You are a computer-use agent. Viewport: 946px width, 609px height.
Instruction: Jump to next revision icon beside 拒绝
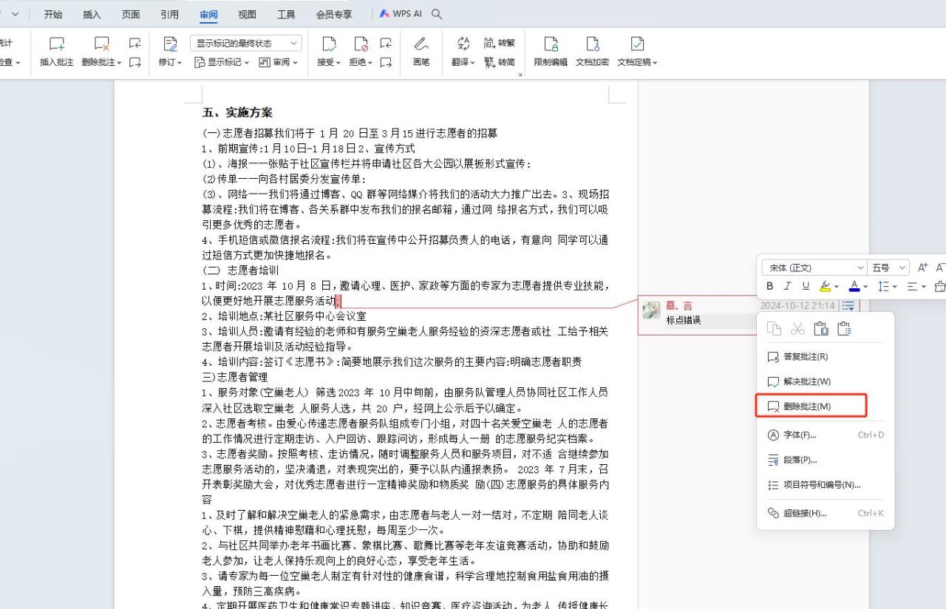pos(386,62)
